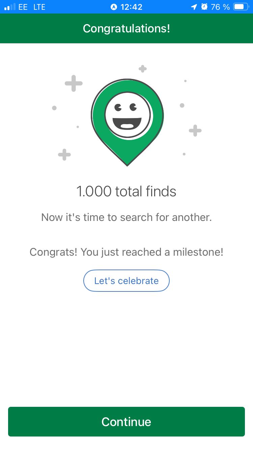Click the largest gray plus sparkle
The image size is (253, 450).
(74, 83)
